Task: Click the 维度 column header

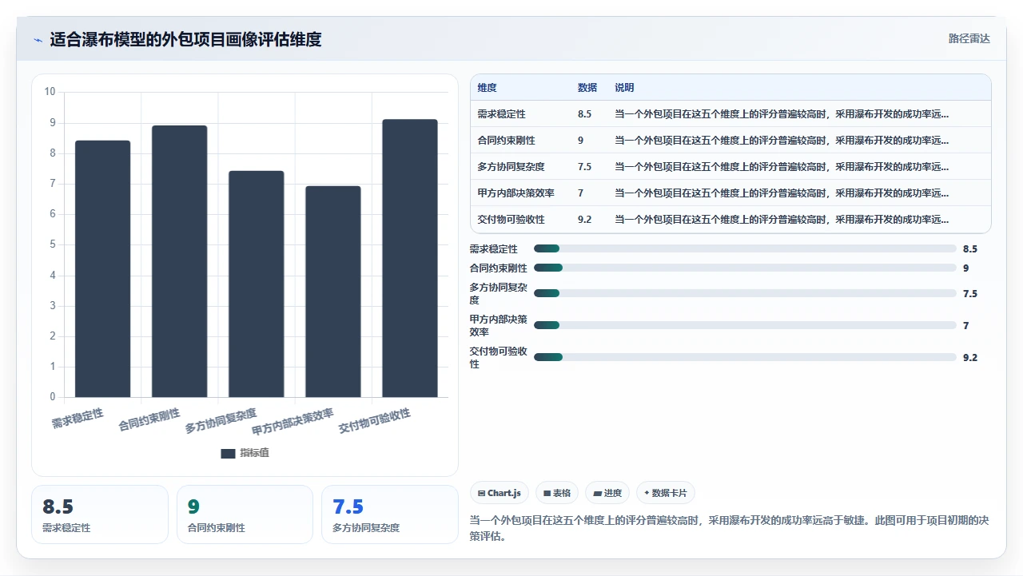Action: tap(487, 88)
